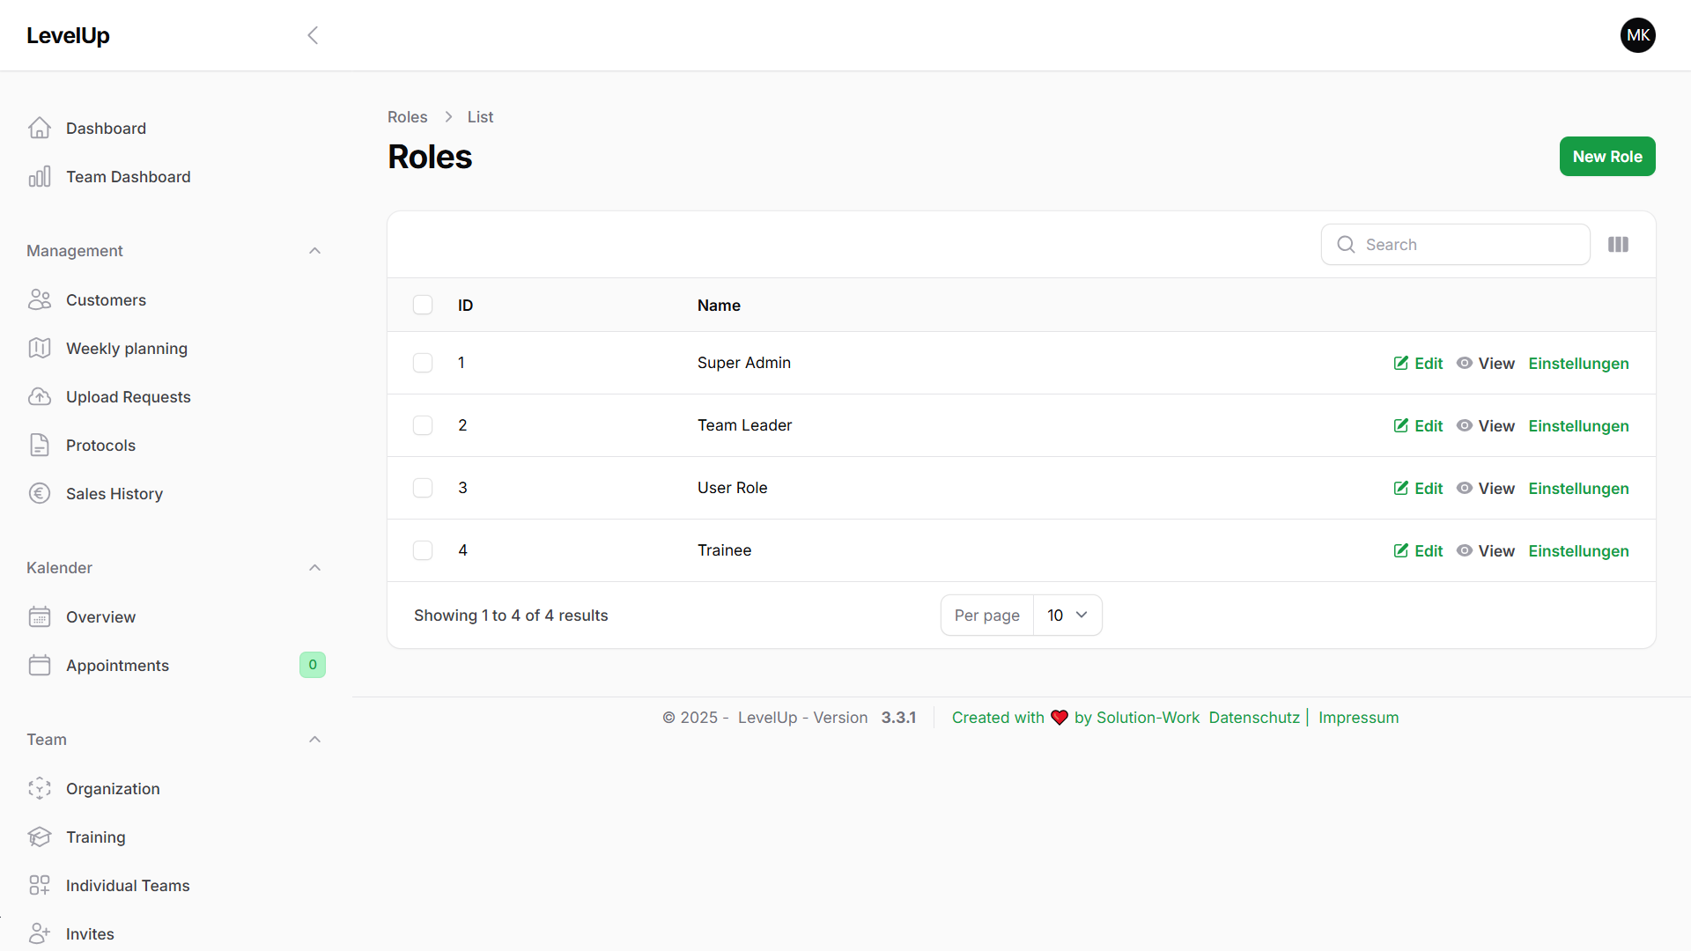Check the Trainee row checkbox

click(423, 550)
